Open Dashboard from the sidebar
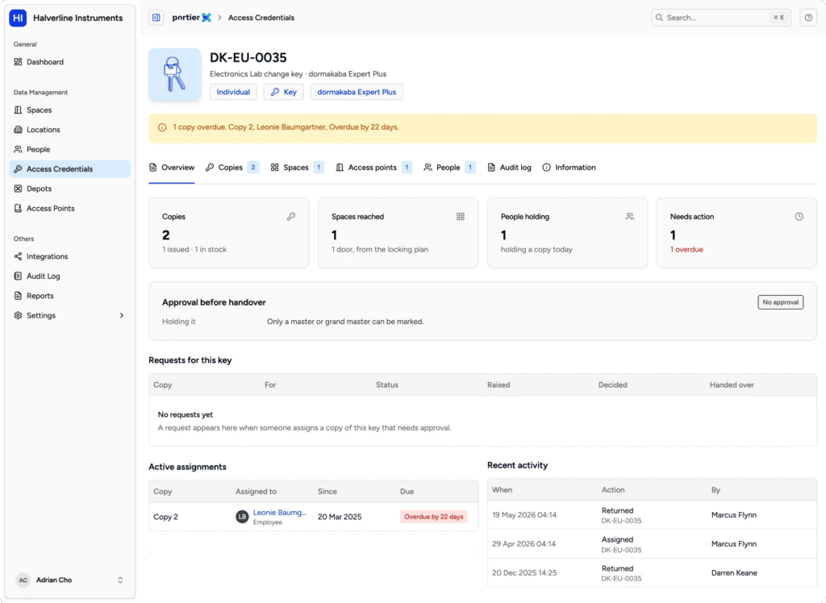 [69, 61]
